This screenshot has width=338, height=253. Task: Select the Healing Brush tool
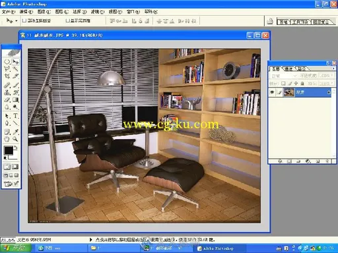click(7, 85)
